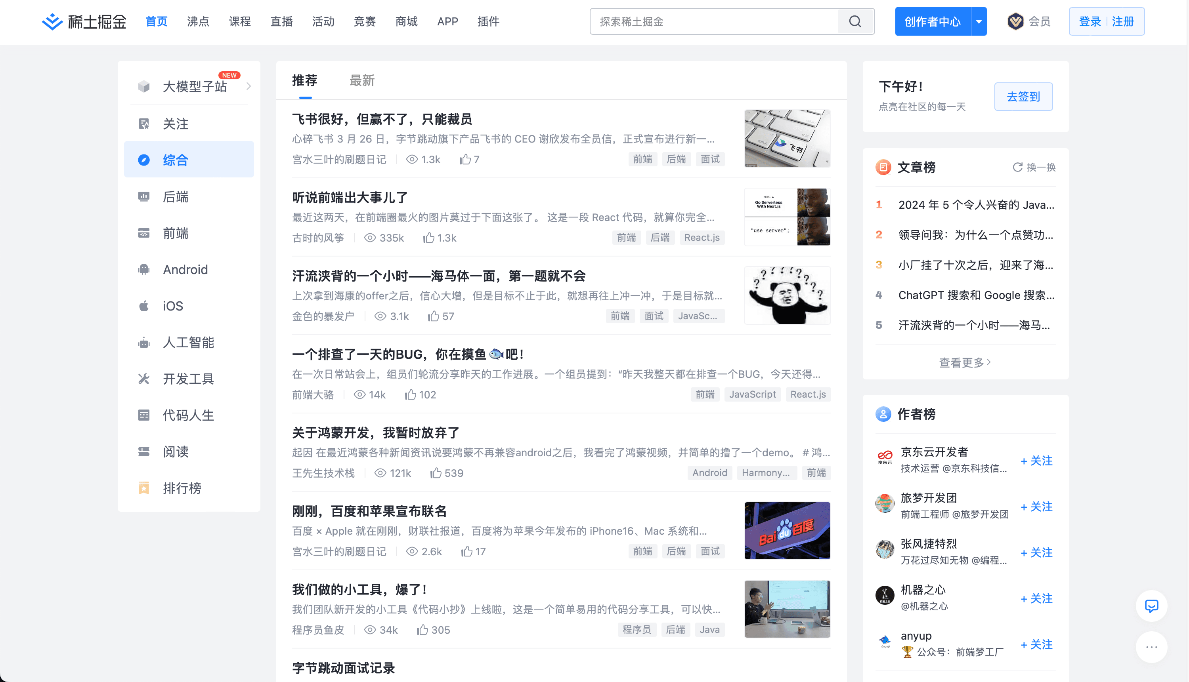The image size is (1189, 682).
Task: Expand the 大模型子站 chevron
Action: pos(249,86)
